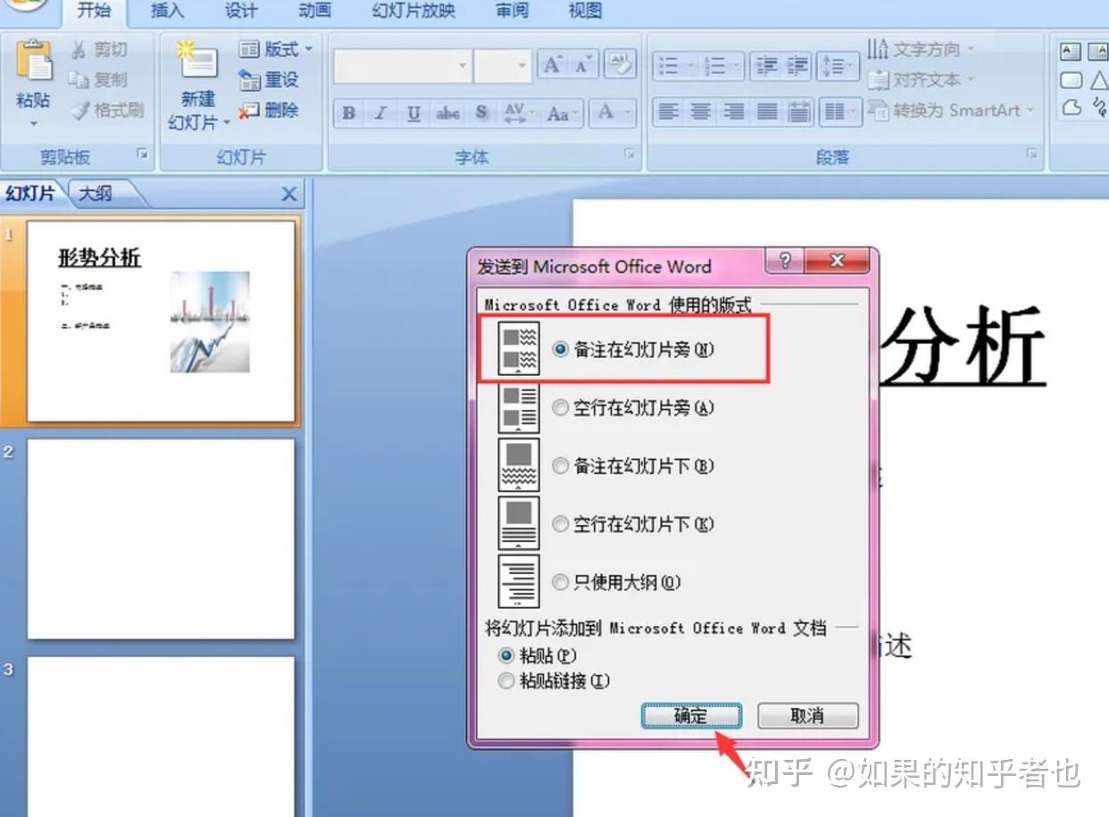The width and height of the screenshot is (1109, 817).
Task: Switch to the 开始 ribbon tab
Action: point(94,11)
